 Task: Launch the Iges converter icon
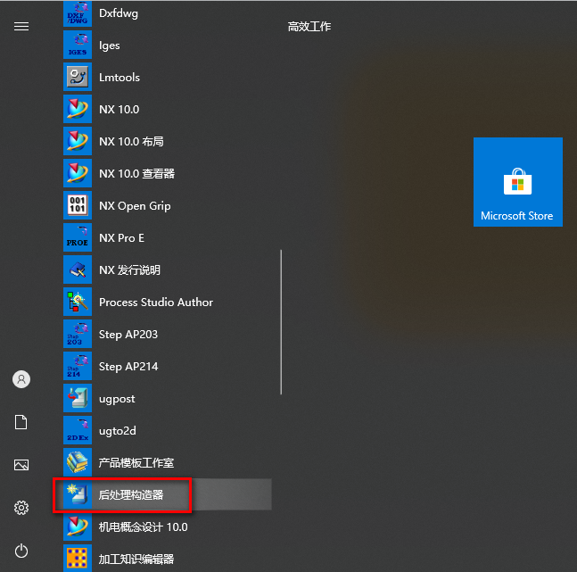pyautogui.click(x=78, y=46)
